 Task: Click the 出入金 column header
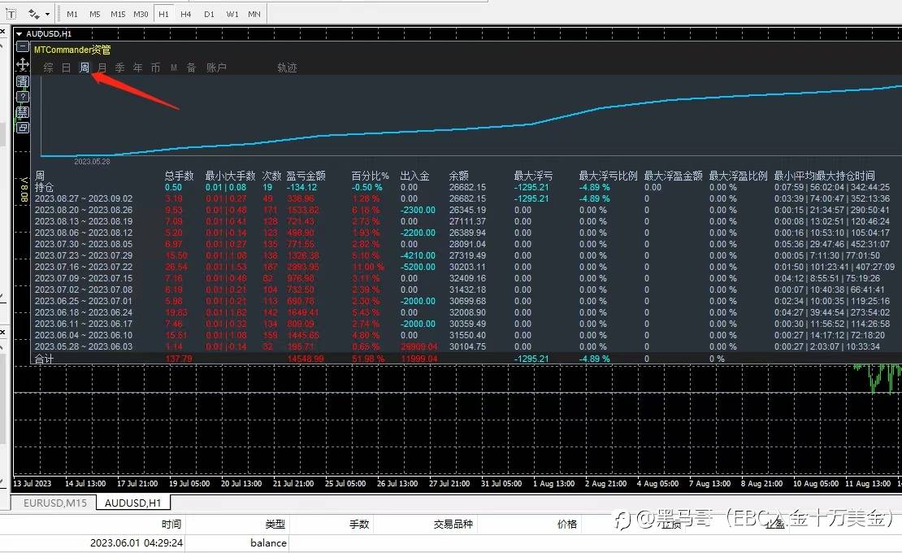(x=414, y=176)
